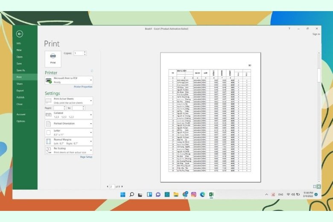The height and width of the screenshot is (222, 333).
Task: Click the current page number field
Action: pyautogui.click(x=112, y=187)
